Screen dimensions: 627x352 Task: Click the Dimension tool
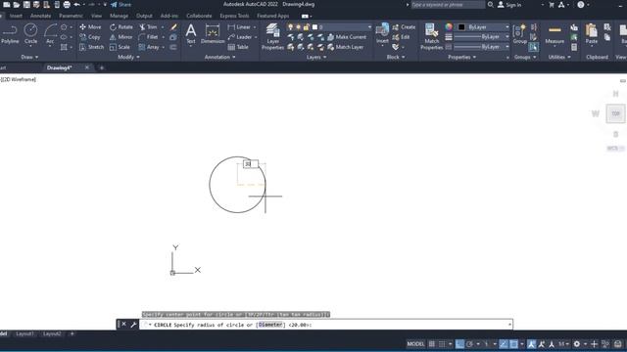pos(213,34)
